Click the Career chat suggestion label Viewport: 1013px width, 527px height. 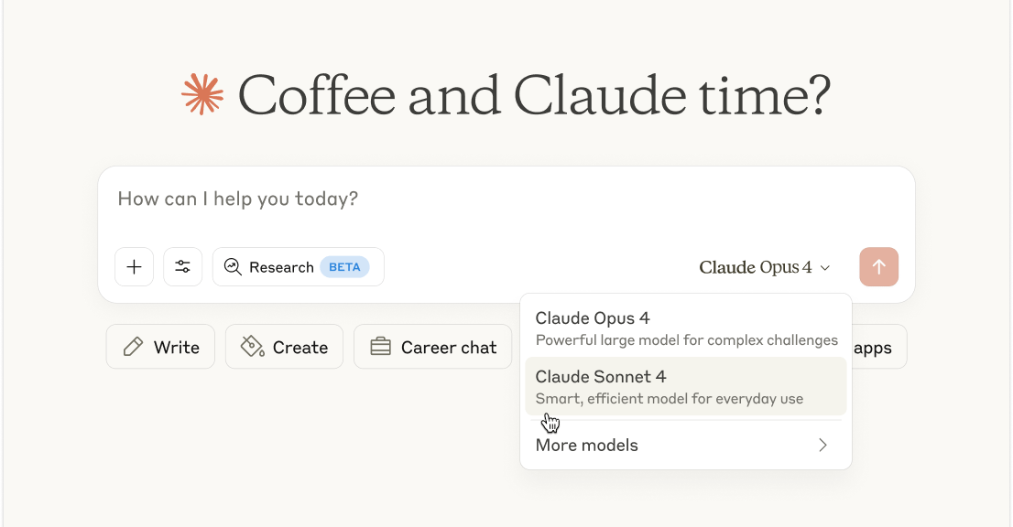(449, 348)
